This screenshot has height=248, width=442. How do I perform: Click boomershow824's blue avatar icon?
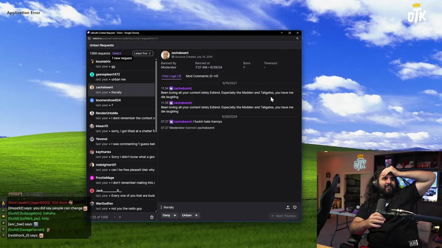pos(92,100)
